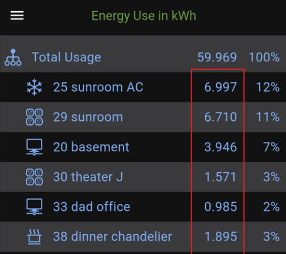Click the Total Usage network tree icon
This screenshot has height=254, width=286.
pyautogui.click(x=13, y=57)
